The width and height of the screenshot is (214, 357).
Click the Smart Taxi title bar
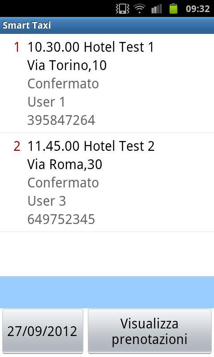107,25
